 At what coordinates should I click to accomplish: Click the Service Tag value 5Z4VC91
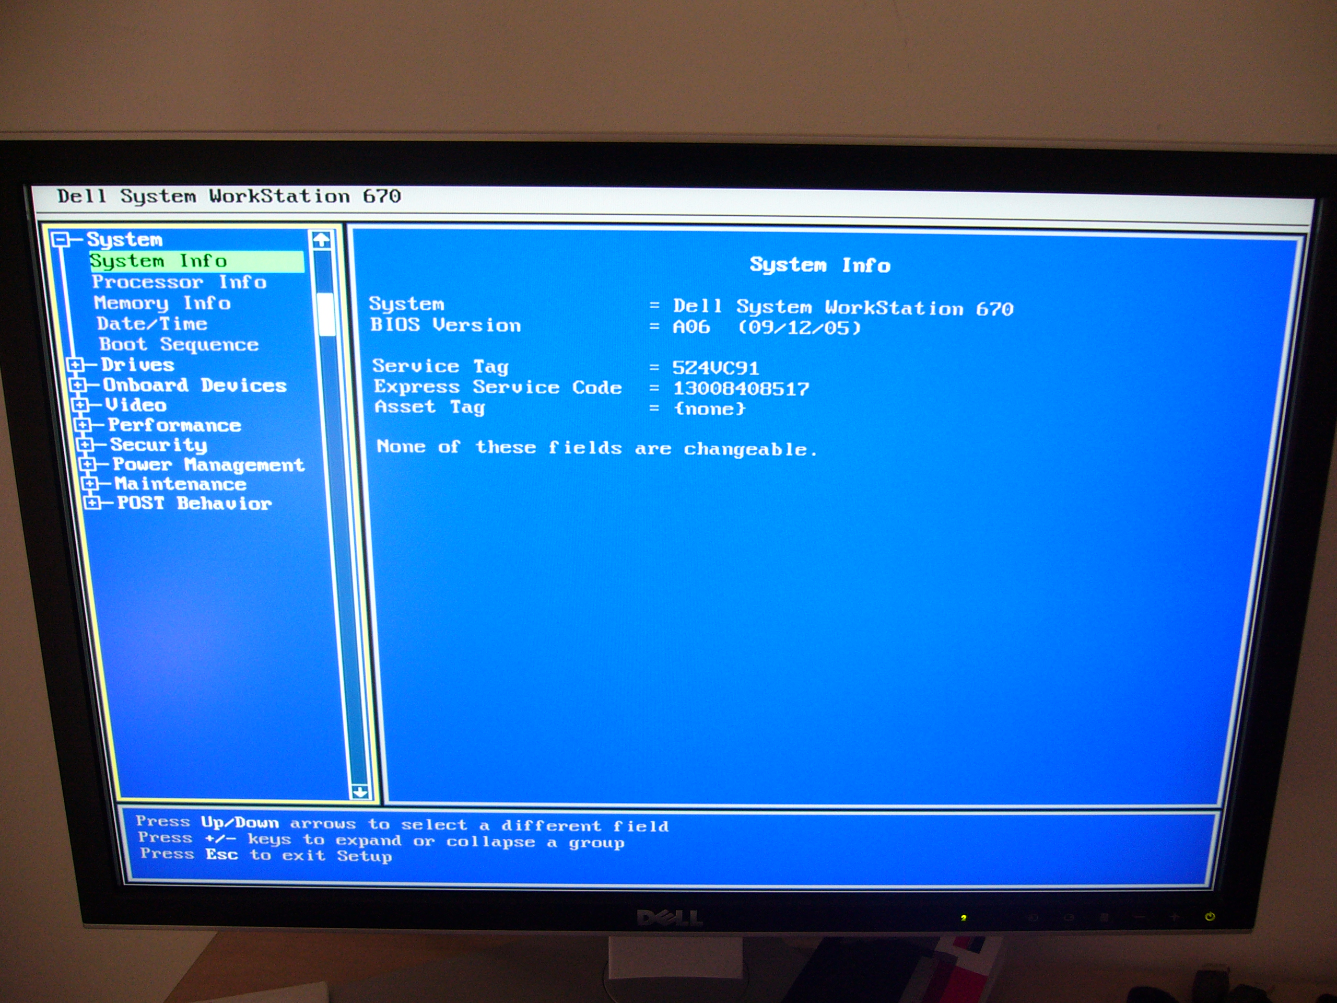tap(716, 368)
